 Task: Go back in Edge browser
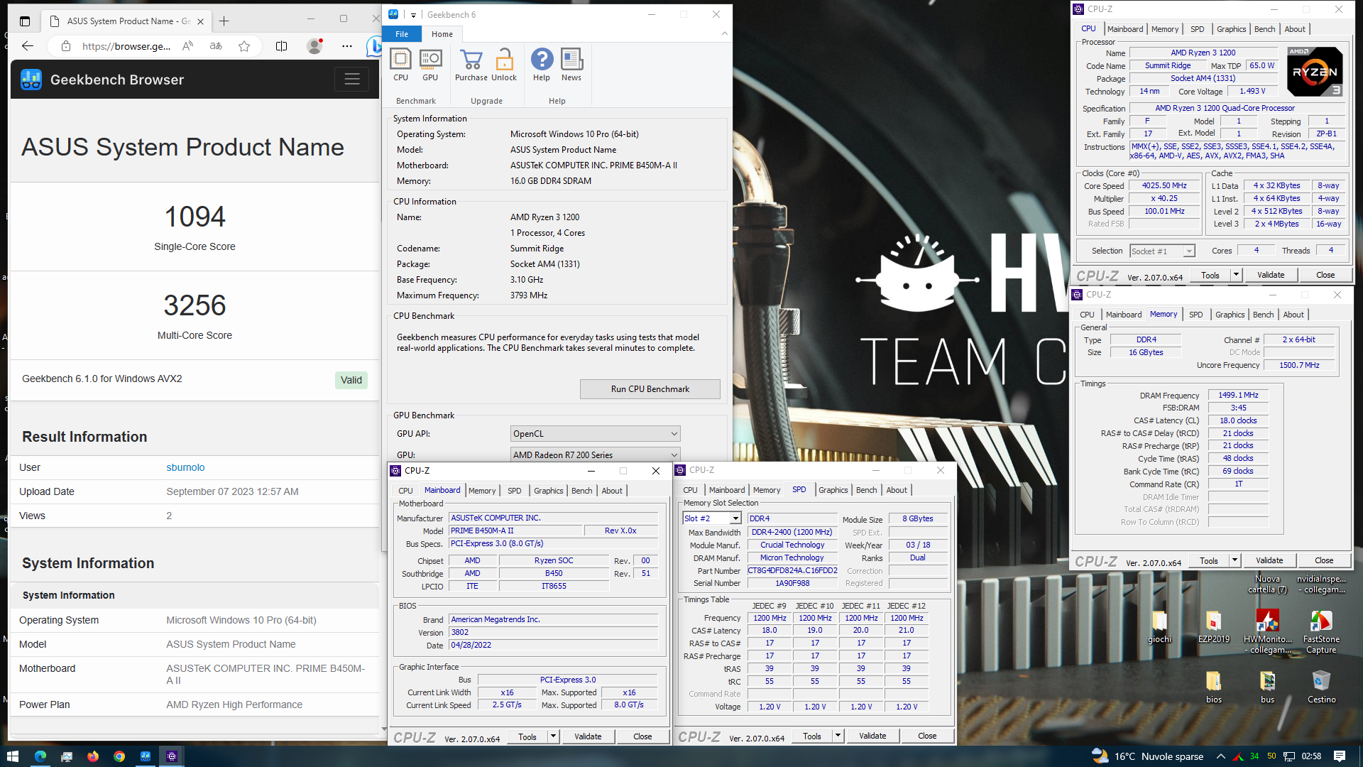tap(28, 46)
